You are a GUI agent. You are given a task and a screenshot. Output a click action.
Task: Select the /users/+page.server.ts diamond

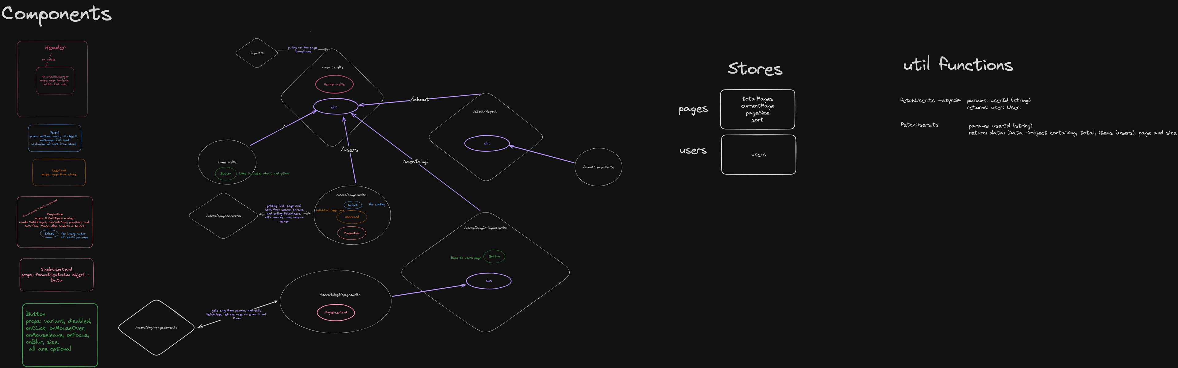pyautogui.click(x=224, y=216)
